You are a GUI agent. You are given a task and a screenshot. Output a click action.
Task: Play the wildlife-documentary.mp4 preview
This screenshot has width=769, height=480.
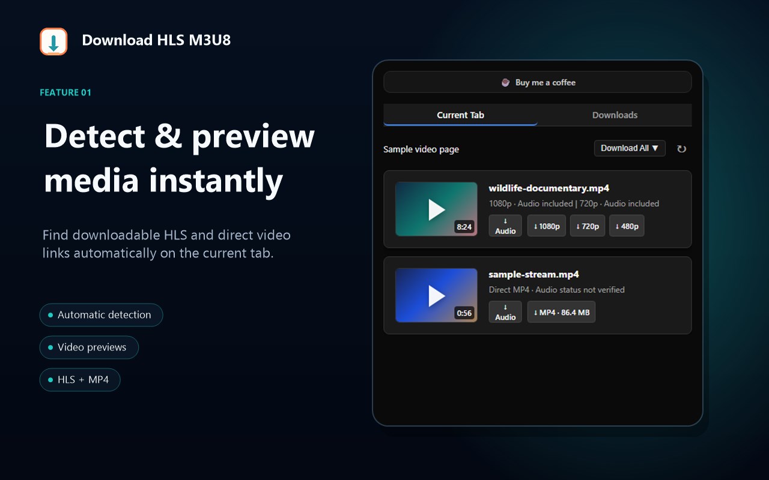(x=436, y=209)
